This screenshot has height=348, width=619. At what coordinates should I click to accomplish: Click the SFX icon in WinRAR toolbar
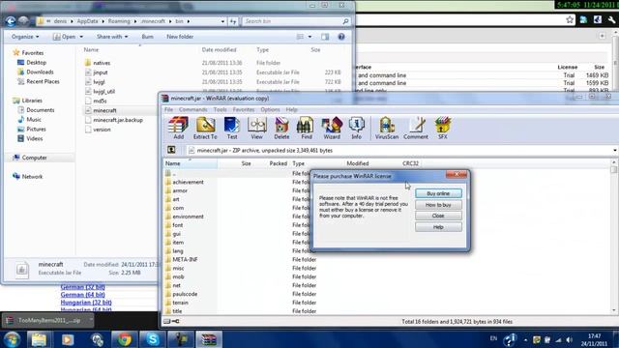(443, 129)
